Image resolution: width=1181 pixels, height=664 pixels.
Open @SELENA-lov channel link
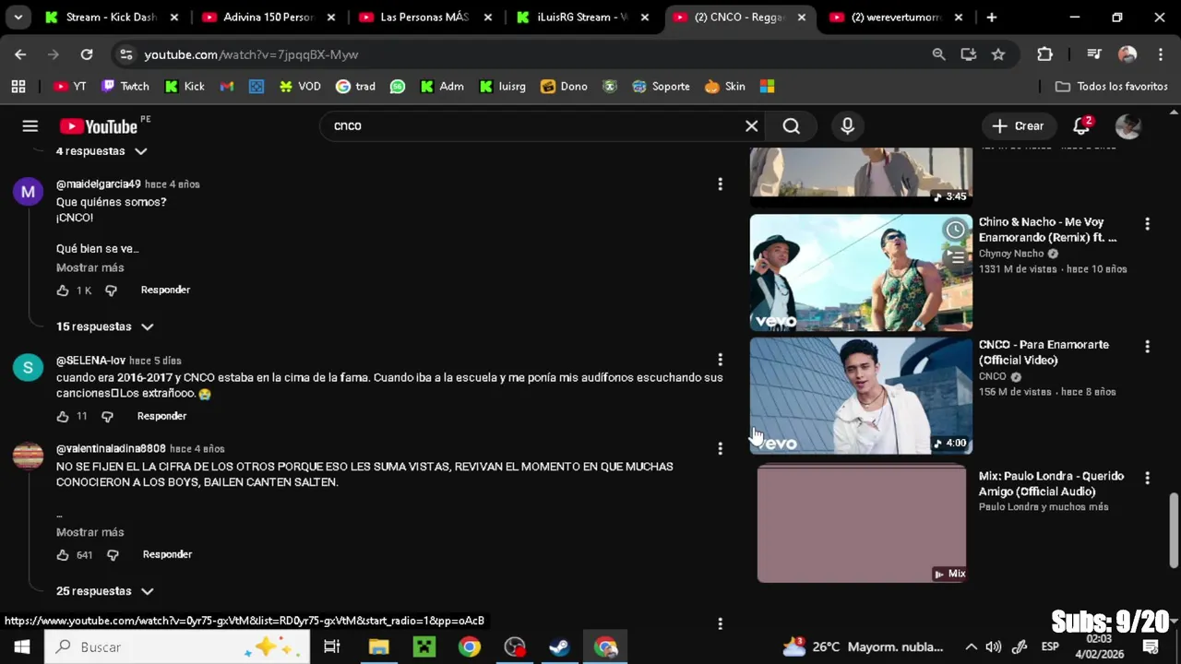90,361
